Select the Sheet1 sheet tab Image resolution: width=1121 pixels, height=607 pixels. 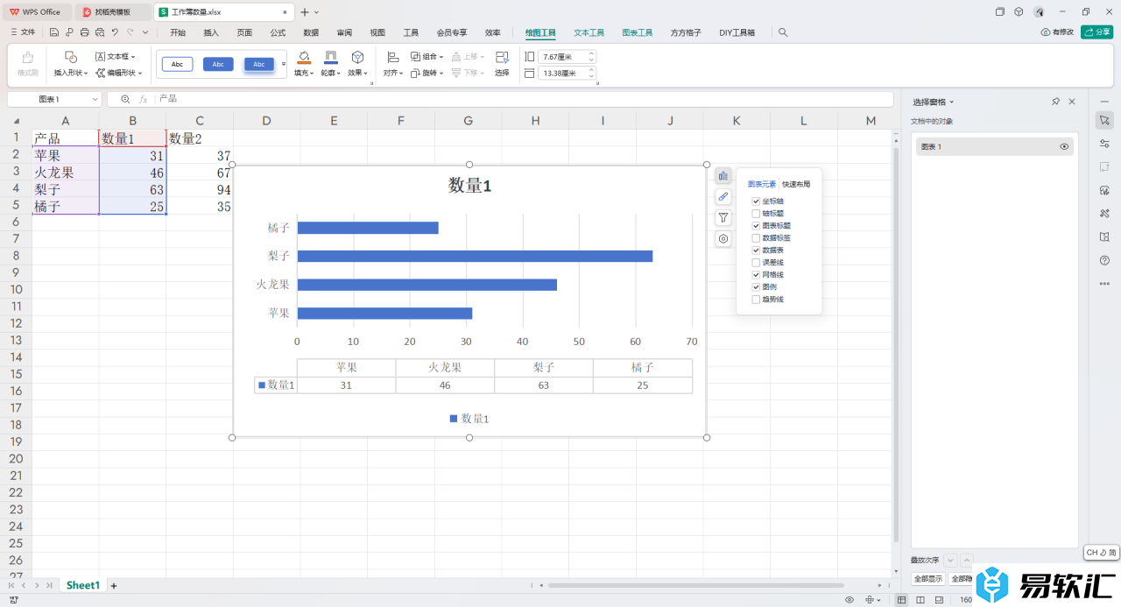tap(83, 585)
